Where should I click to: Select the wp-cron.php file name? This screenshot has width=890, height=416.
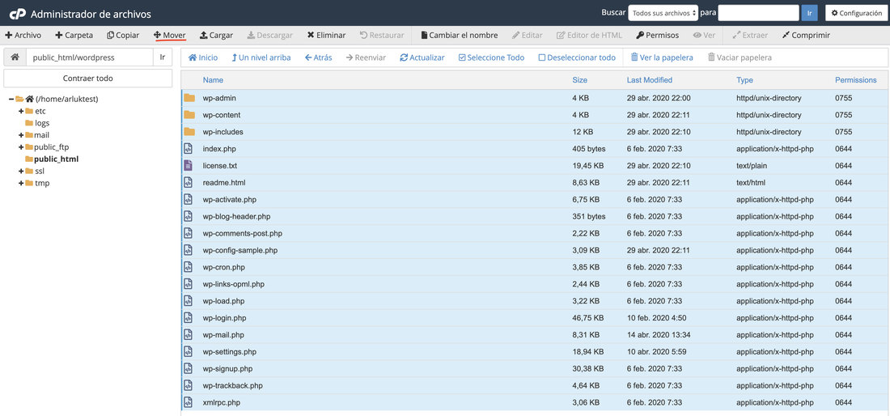[x=223, y=267]
